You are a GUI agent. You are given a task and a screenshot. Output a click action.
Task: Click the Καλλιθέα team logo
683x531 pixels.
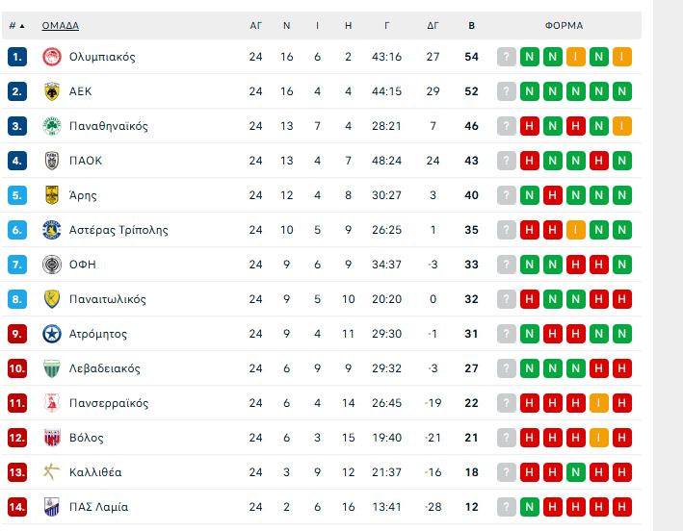(51, 472)
